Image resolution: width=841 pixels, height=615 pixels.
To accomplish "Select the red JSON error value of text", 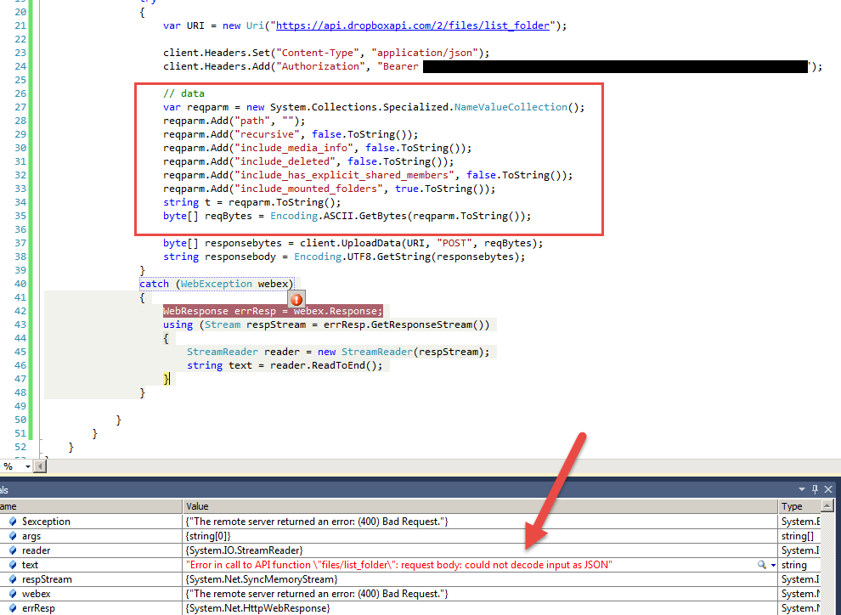I will [399, 565].
